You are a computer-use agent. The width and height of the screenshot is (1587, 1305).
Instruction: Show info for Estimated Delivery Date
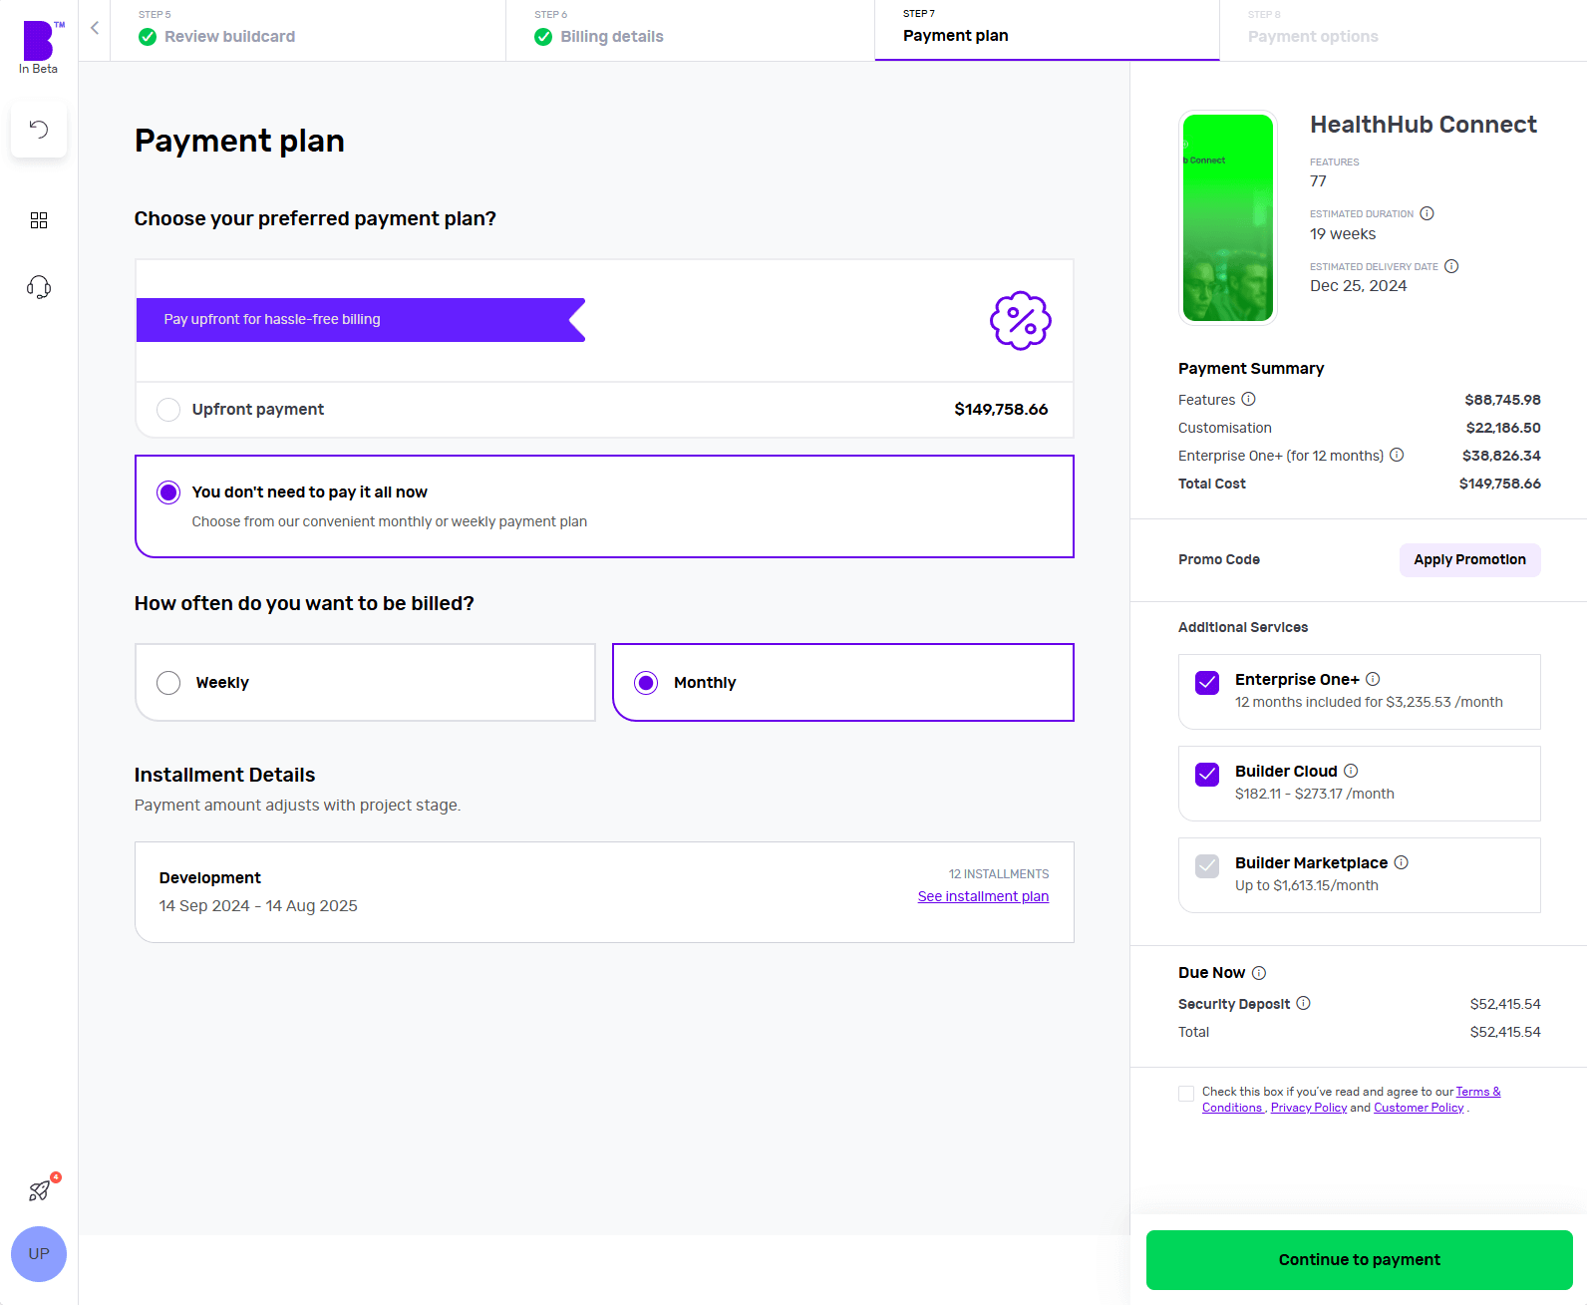(1451, 266)
